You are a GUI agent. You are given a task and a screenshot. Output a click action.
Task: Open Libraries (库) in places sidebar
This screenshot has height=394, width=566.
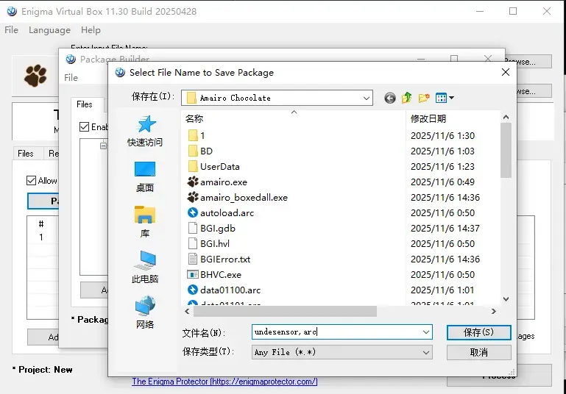(145, 222)
